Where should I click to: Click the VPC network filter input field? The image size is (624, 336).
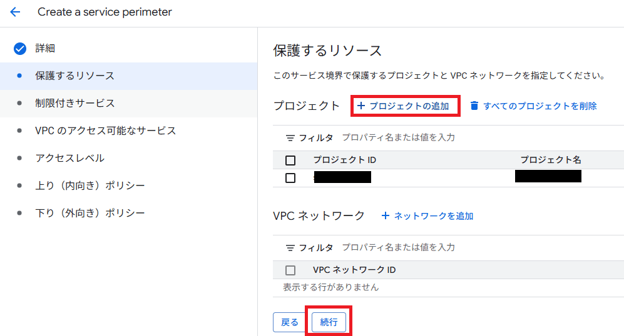(438, 247)
